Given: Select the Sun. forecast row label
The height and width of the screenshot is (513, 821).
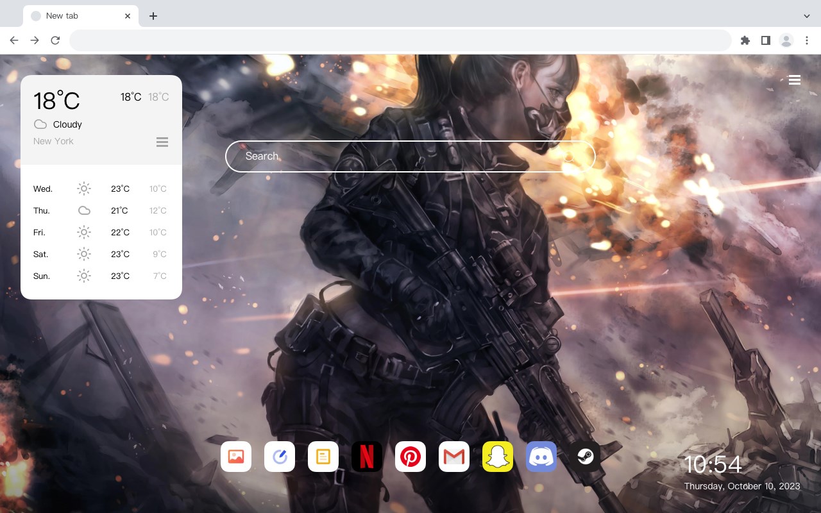Looking at the screenshot, I should click(x=42, y=276).
